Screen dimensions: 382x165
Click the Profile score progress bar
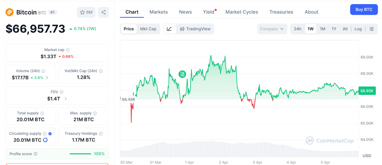[x=80, y=153]
